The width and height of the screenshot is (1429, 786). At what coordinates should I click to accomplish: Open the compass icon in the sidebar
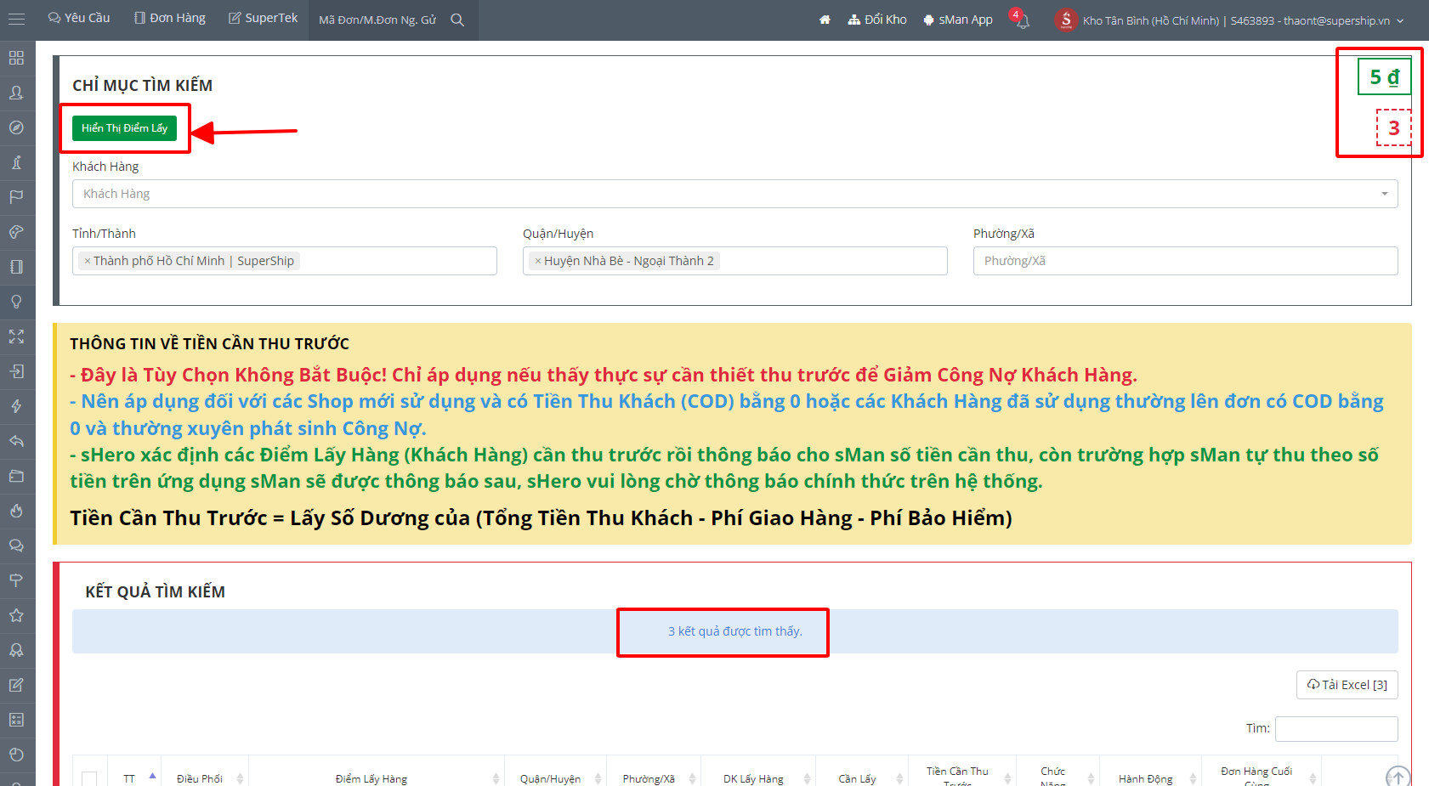pyautogui.click(x=16, y=127)
